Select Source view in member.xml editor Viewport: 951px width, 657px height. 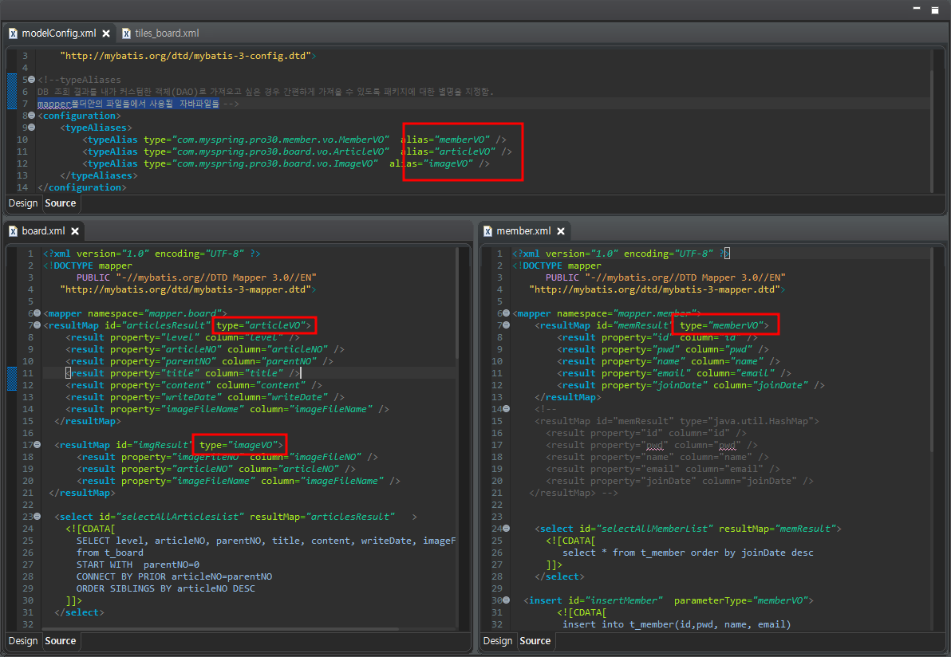pyautogui.click(x=535, y=640)
